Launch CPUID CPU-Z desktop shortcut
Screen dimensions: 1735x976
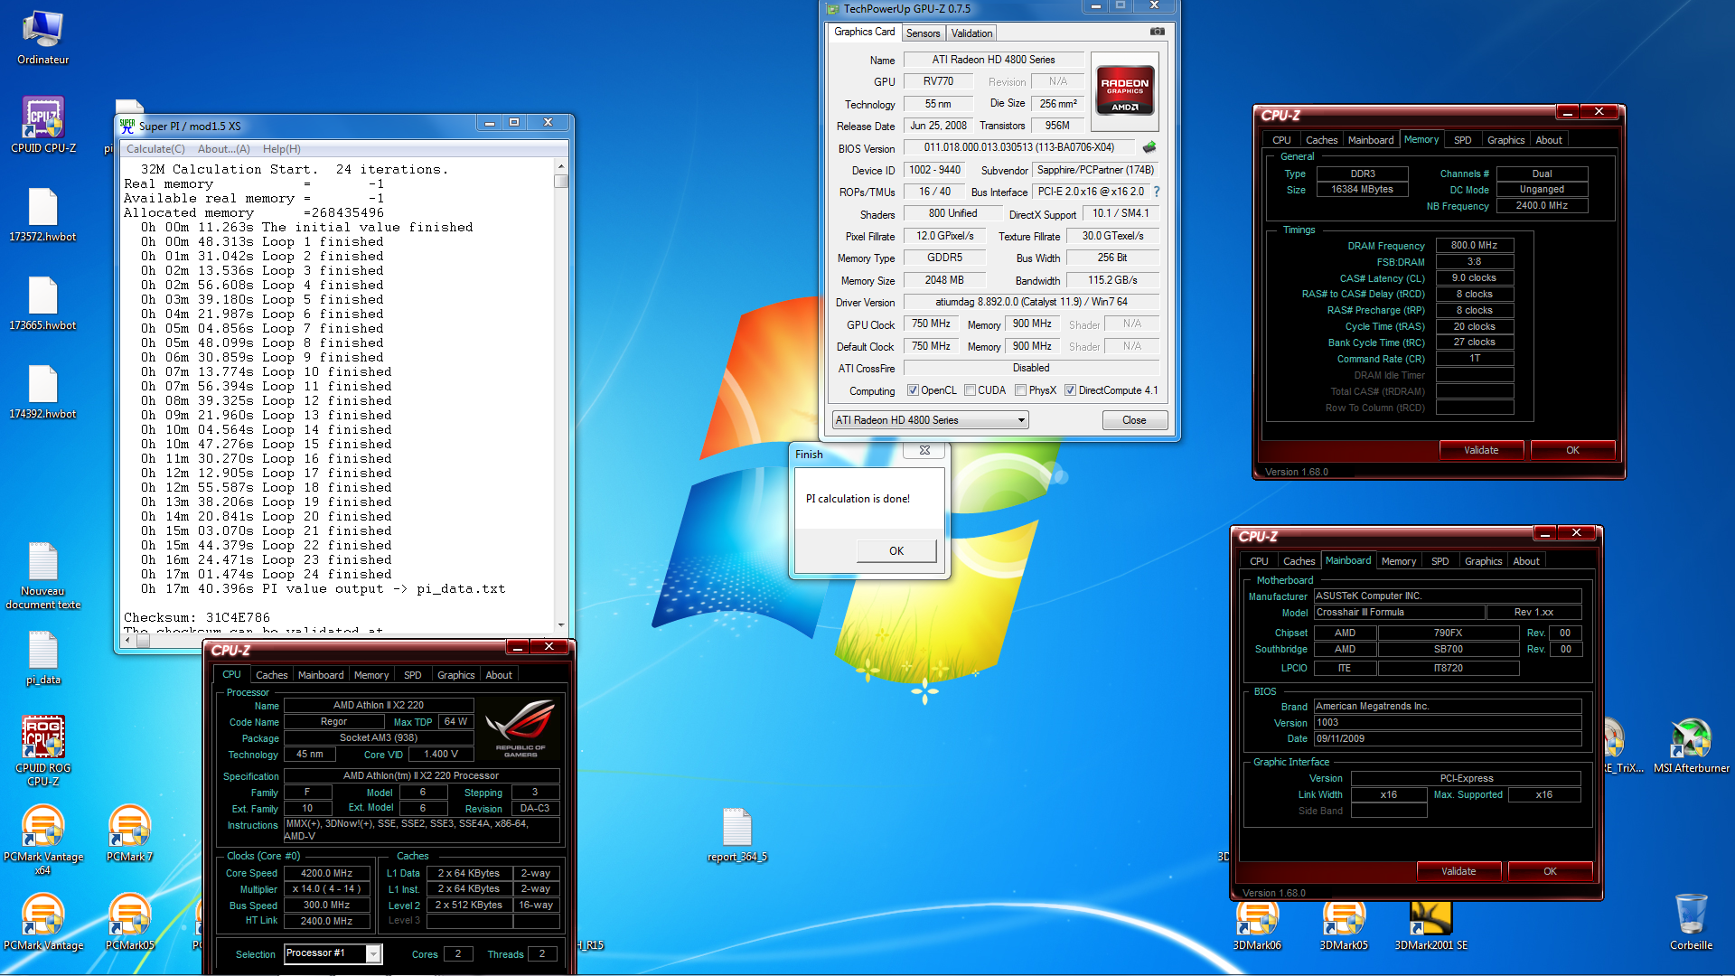tap(42, 126)
